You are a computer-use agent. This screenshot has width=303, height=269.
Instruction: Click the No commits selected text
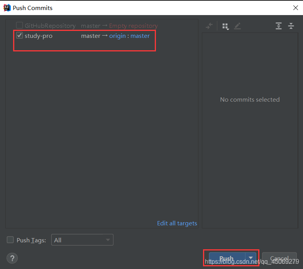pyautogui.click(x=250, y=99)
